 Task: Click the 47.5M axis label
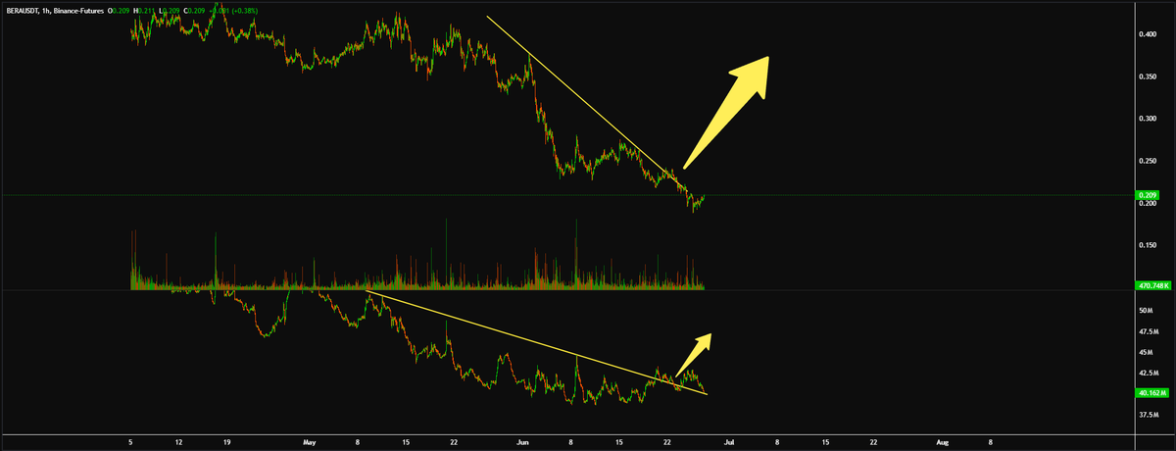(1148, 330)
